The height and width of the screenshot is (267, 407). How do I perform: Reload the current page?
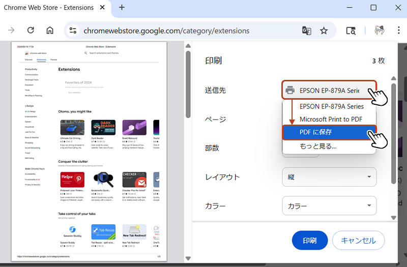31,31
